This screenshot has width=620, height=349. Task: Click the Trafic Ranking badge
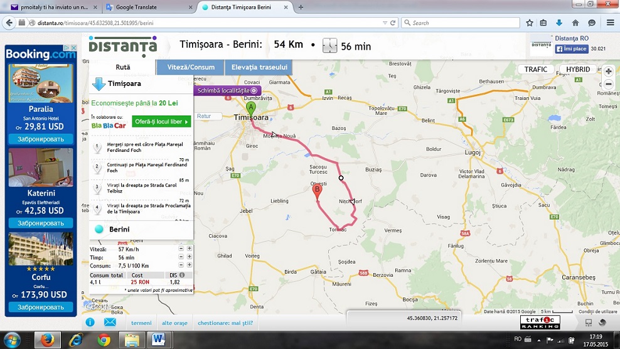540,322
